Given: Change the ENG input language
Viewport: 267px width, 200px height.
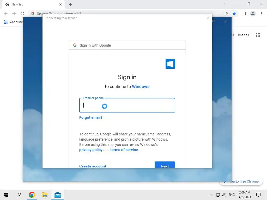Looking at the screenshot, I should coord(232,195).
